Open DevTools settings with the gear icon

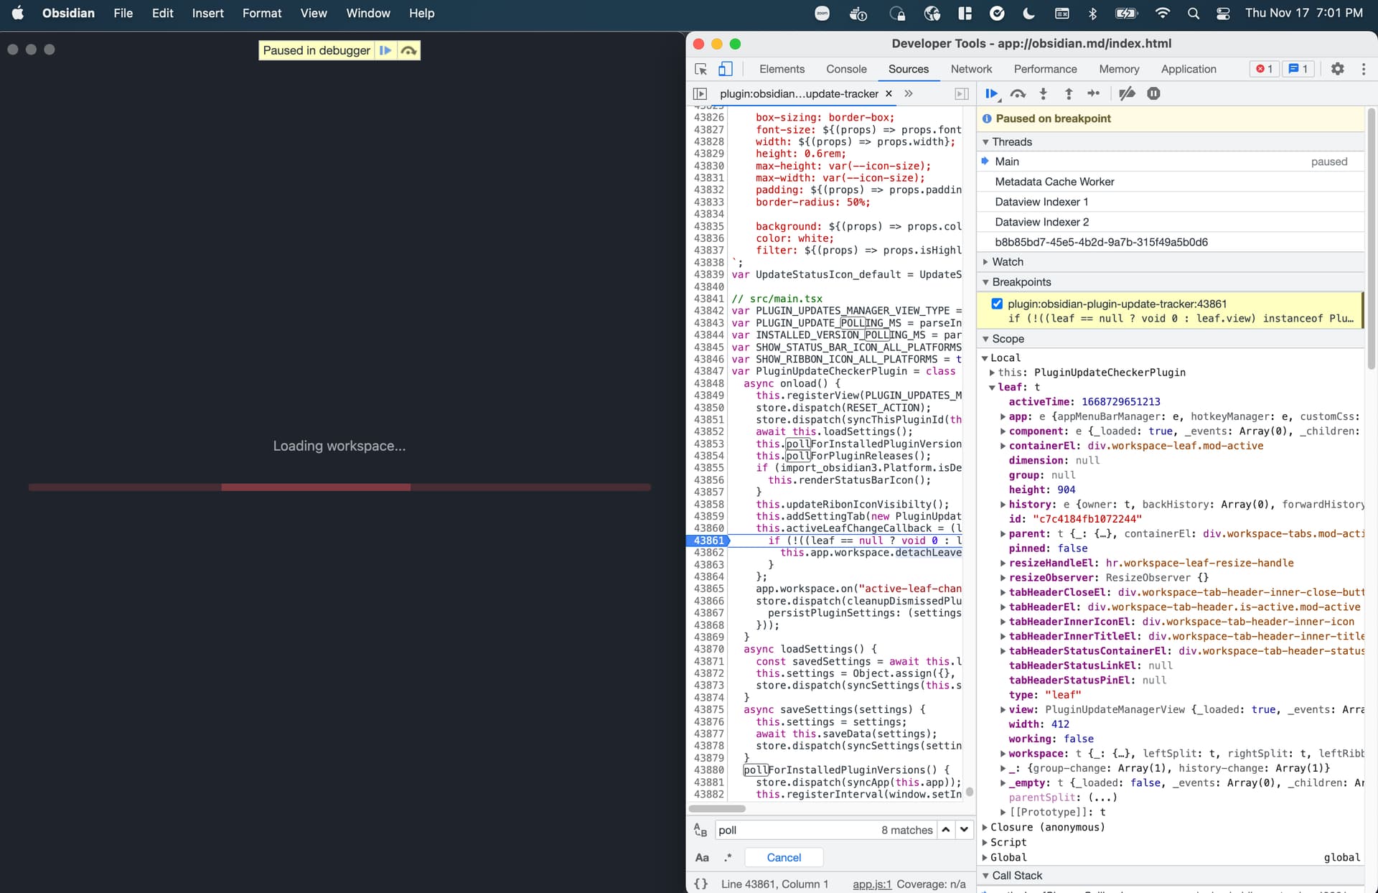point(1337,69)
